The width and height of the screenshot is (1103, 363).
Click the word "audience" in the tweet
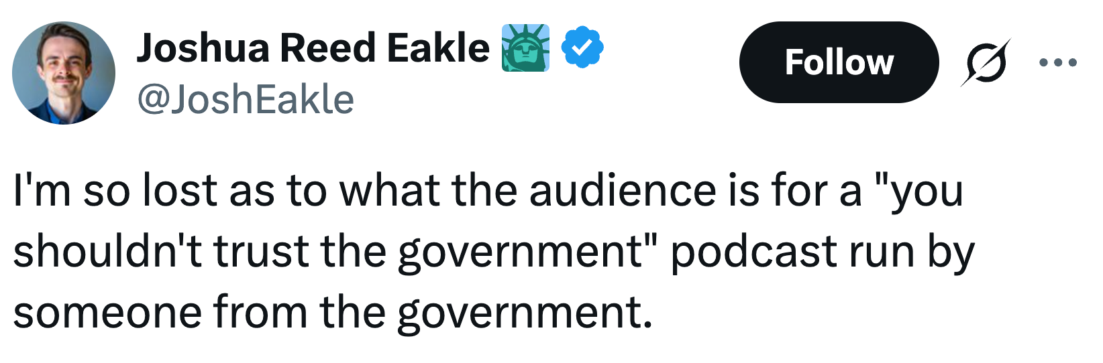pyautogui.click(x=623, y=191)
